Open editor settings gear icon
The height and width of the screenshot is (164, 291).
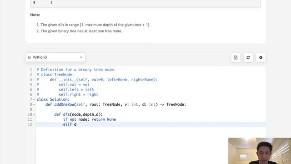[x=261, y=57]
